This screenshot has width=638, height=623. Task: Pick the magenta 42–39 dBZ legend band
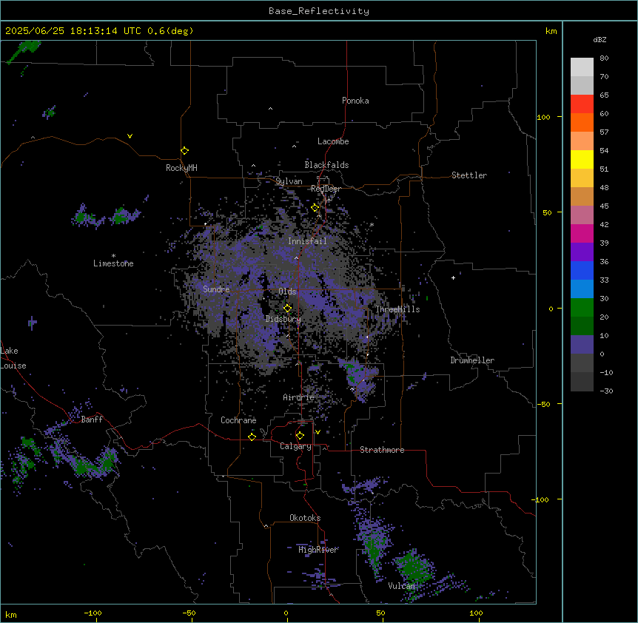(582, 234)
